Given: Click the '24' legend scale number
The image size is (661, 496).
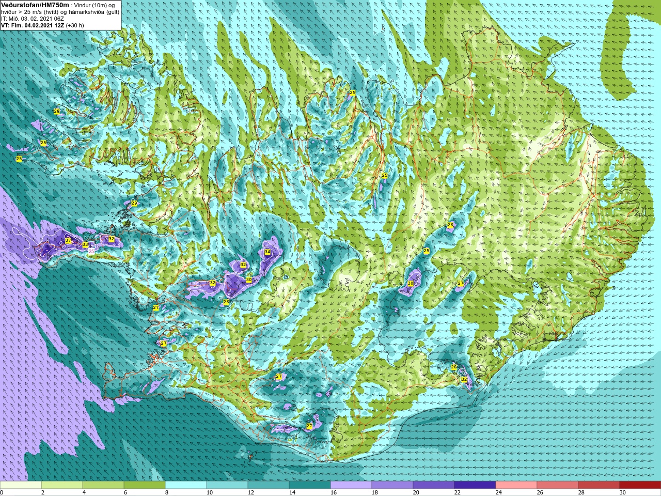Looking at the screenshot, I should point(499,492).
